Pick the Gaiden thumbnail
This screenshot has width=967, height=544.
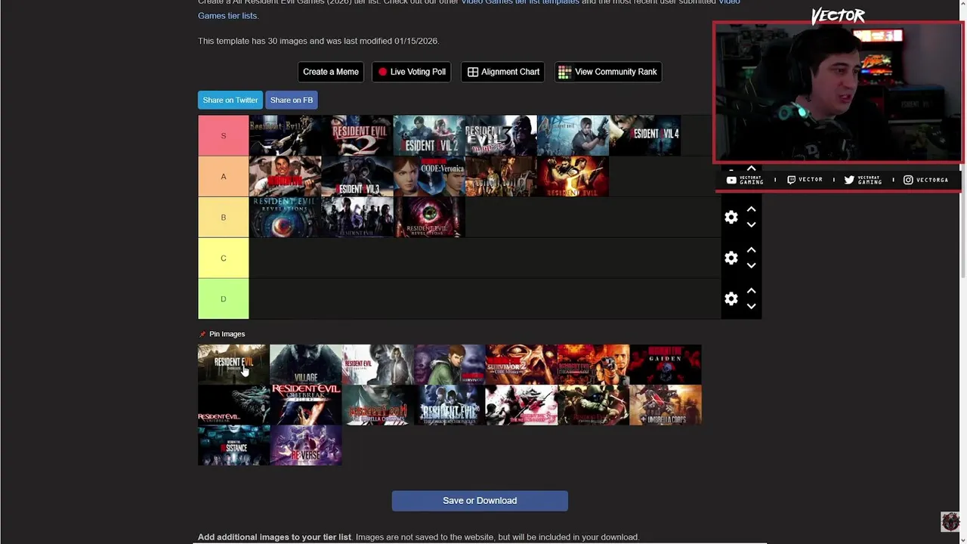point(665,364)
